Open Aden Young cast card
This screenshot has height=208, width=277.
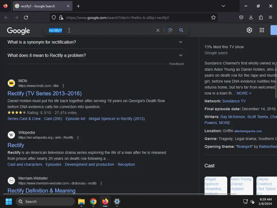(242, 186)
